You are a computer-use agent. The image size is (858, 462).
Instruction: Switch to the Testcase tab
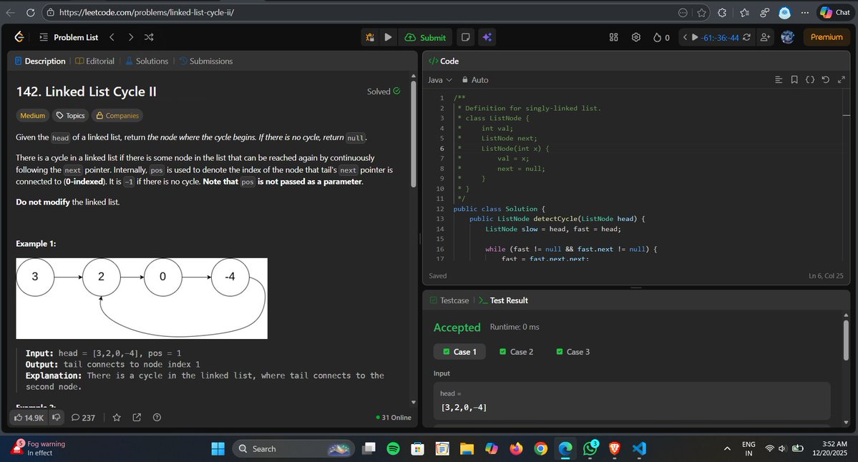coord(449,300)
